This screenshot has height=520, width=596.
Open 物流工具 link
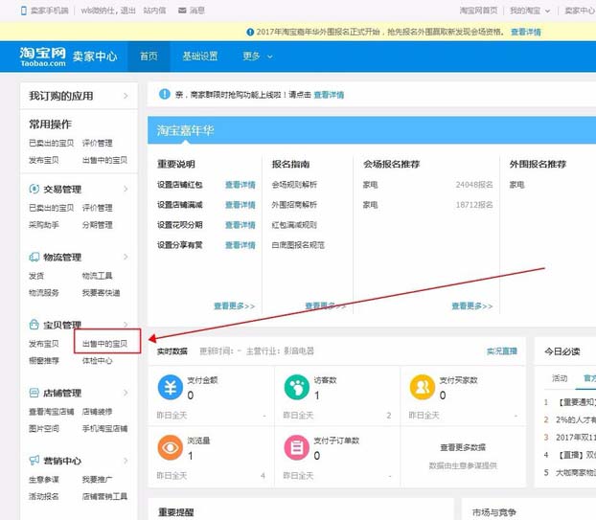(98, 276)
